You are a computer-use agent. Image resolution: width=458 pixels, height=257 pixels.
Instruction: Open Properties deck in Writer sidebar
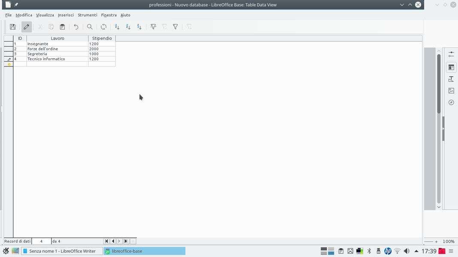click(451, 68)
